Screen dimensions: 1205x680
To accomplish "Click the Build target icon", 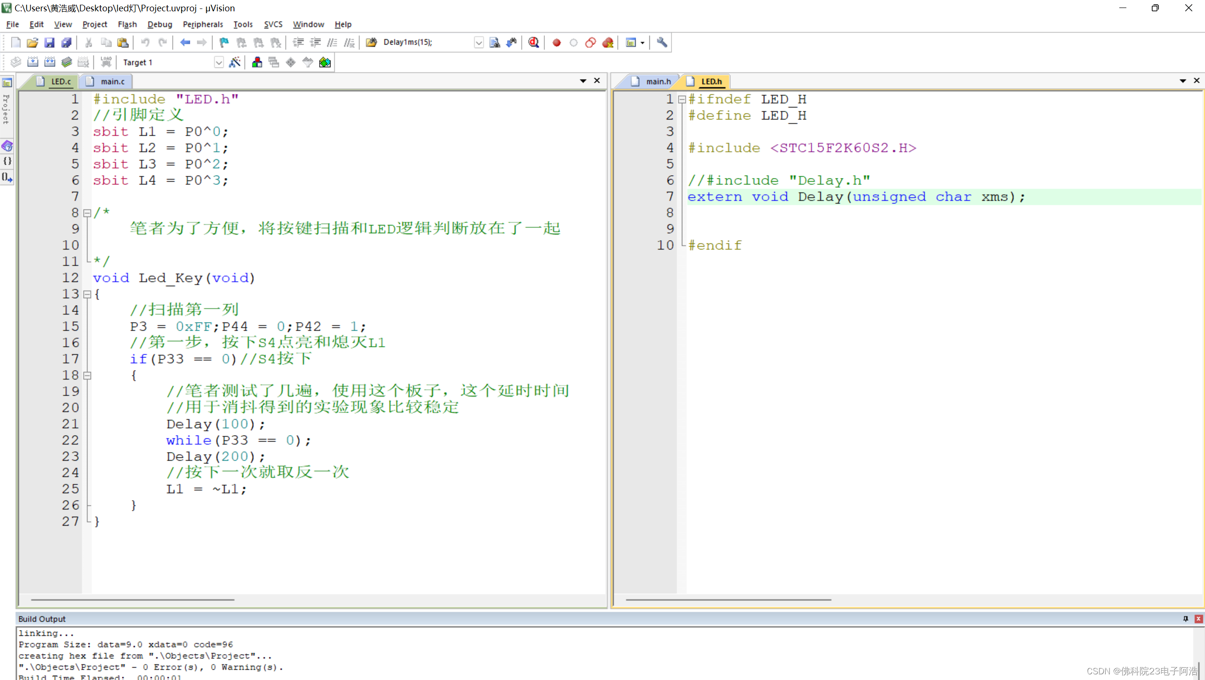I will 33,62.
